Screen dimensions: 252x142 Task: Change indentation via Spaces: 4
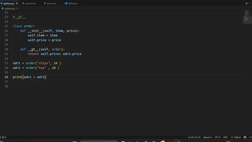pos(207,137)
